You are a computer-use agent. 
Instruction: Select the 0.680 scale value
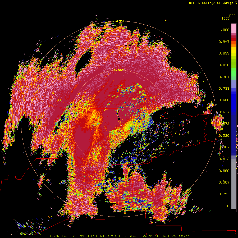tap(224, 100)
